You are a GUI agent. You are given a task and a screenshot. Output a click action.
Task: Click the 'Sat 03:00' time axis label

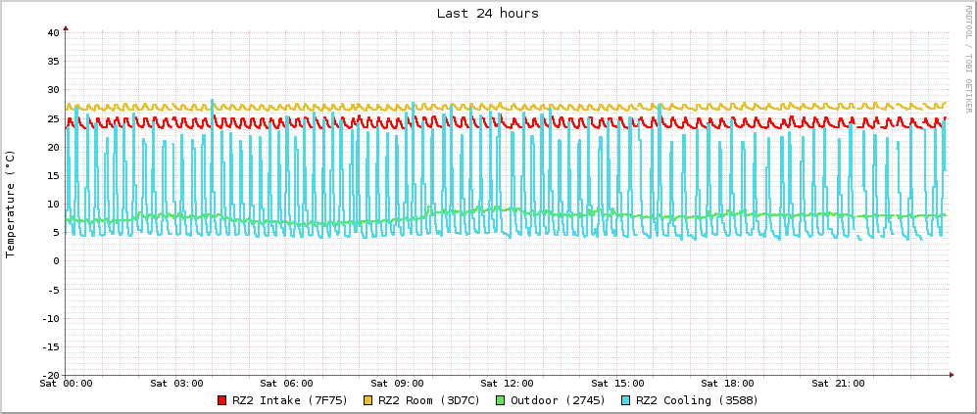(175, 383)
